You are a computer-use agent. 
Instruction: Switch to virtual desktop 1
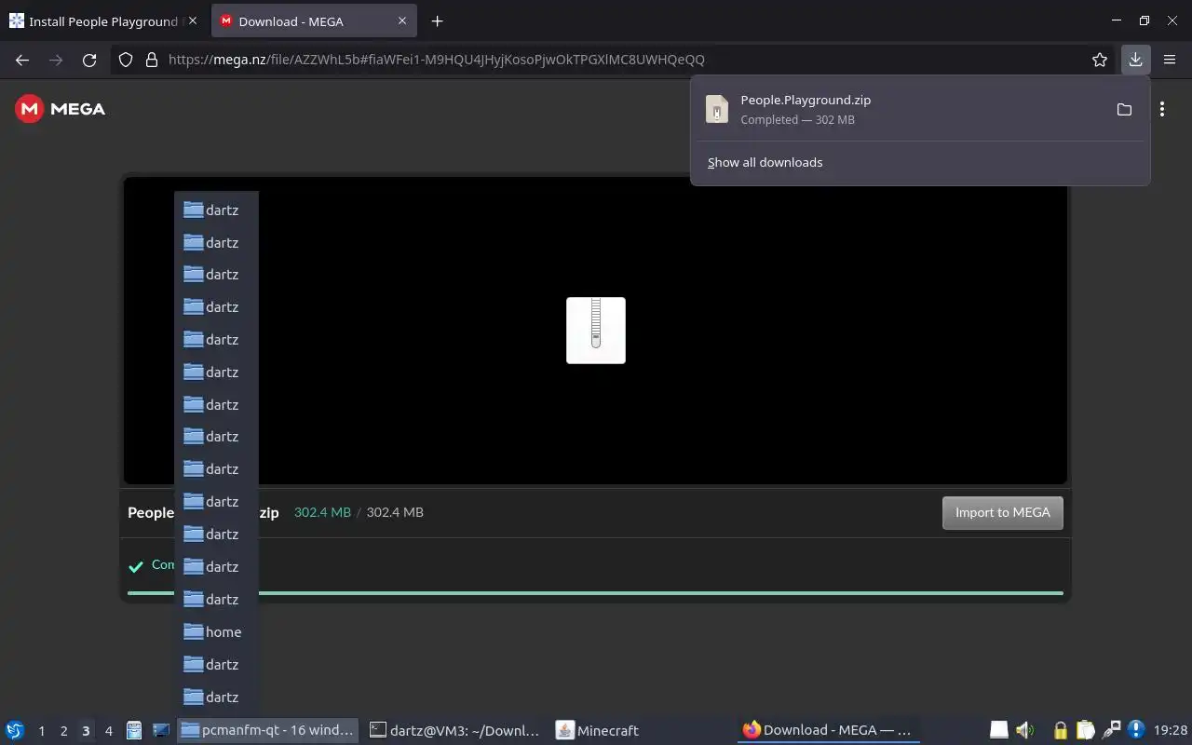pos(41,731)
